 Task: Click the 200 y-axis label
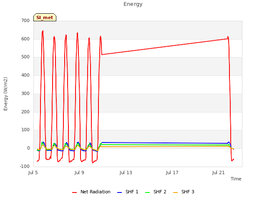pos(25,112)
